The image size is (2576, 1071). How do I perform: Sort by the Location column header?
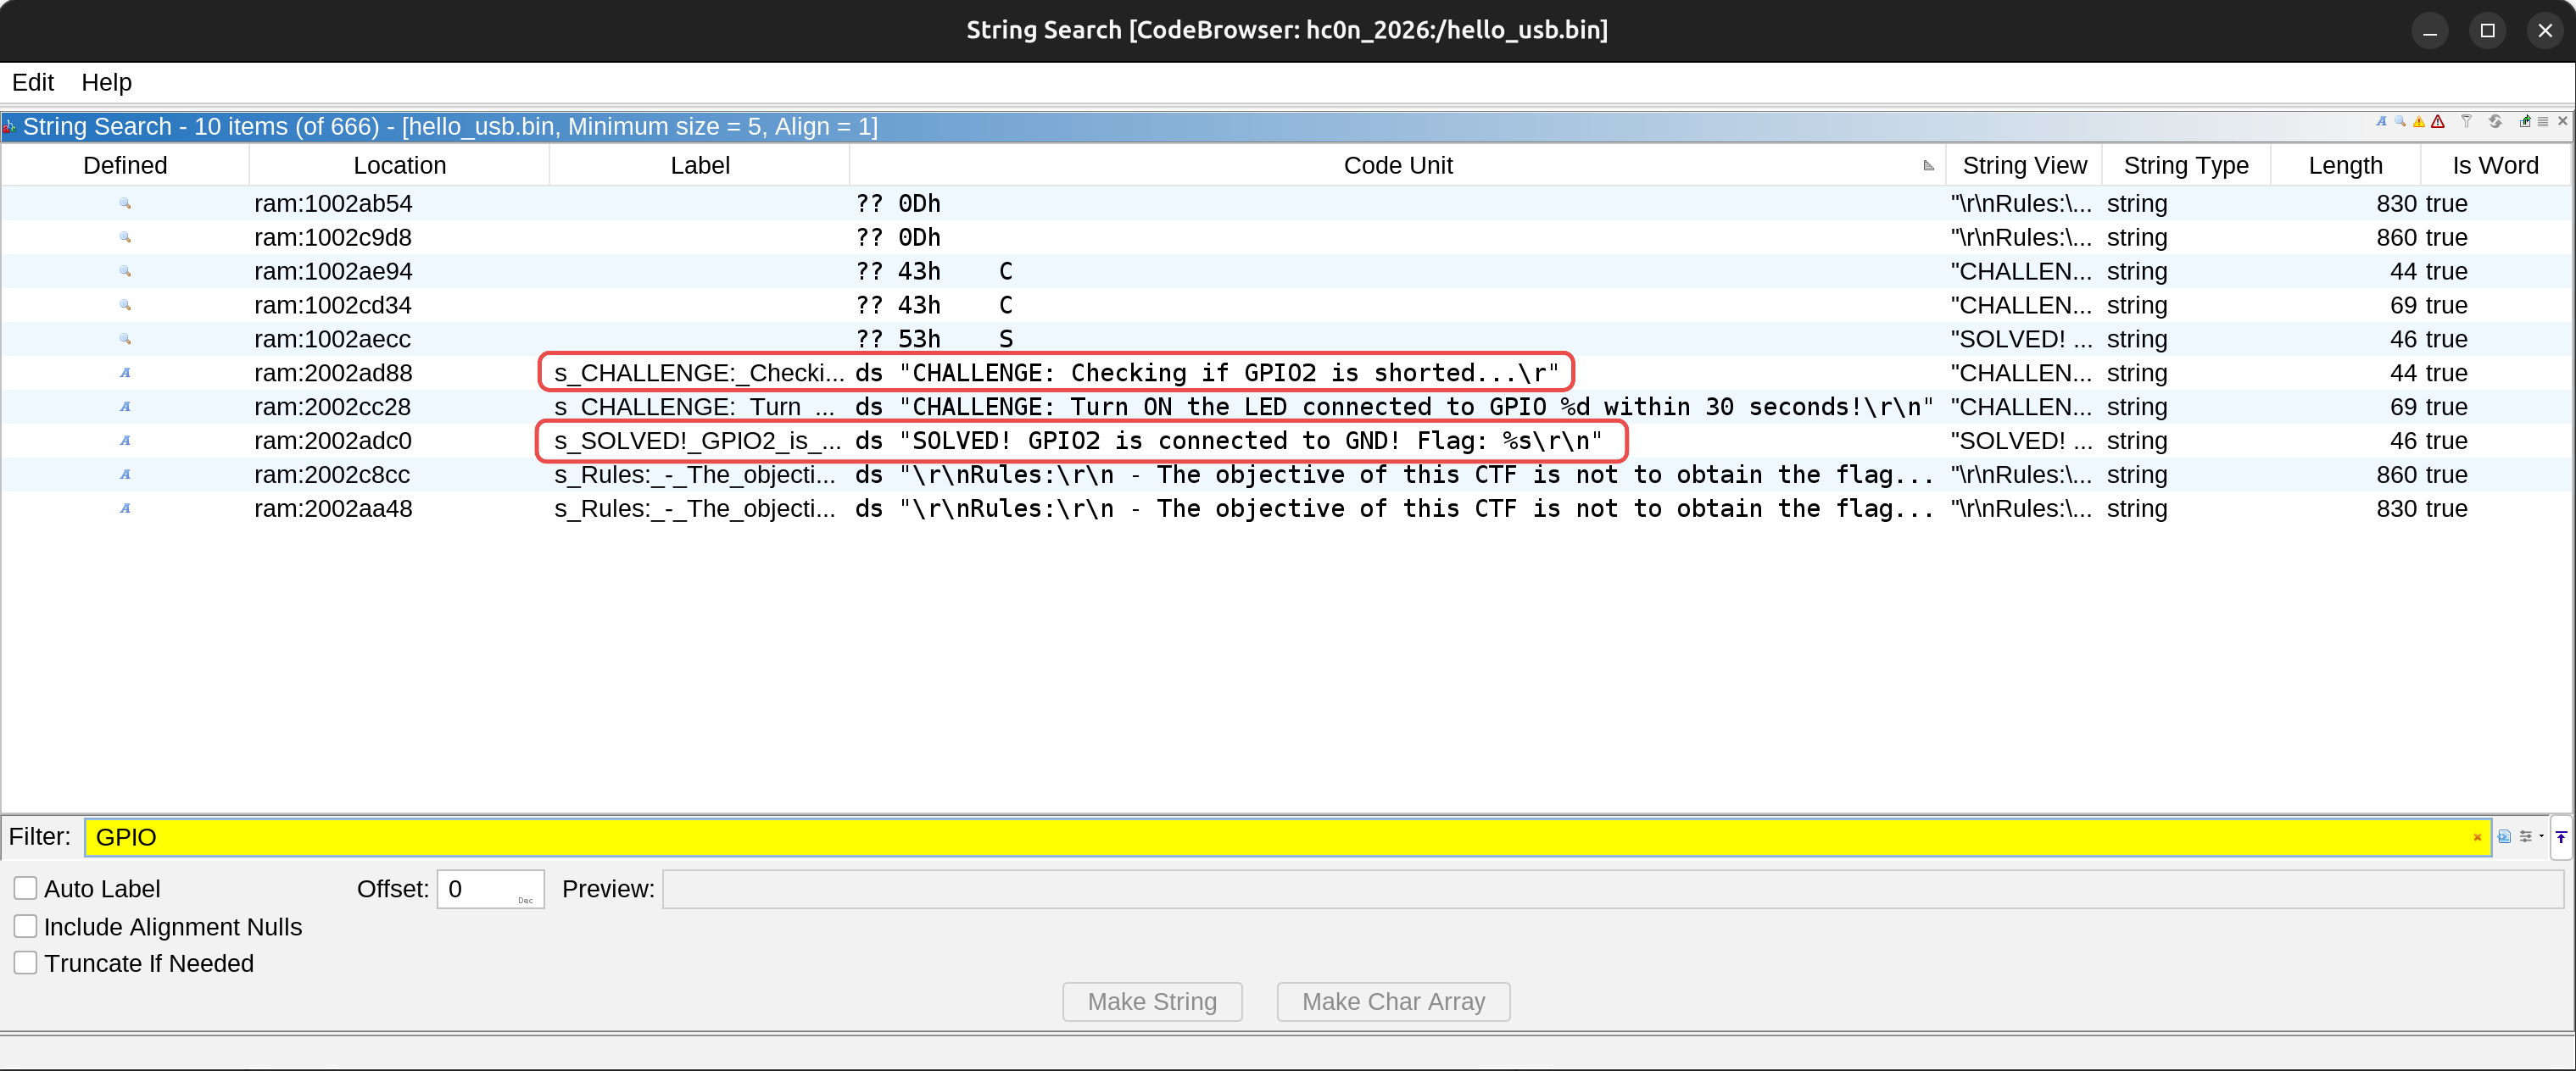pyautogui.click(x=399, y=166)
